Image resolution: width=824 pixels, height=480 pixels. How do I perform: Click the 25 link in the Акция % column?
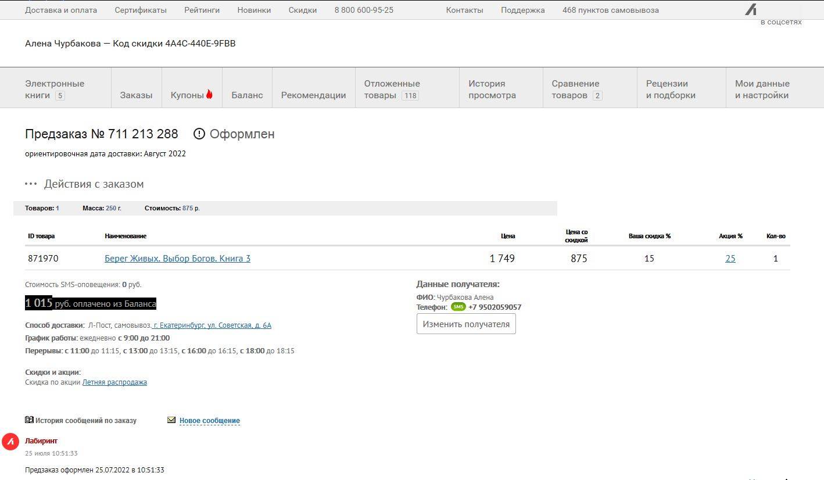click(x=730, y=259)
